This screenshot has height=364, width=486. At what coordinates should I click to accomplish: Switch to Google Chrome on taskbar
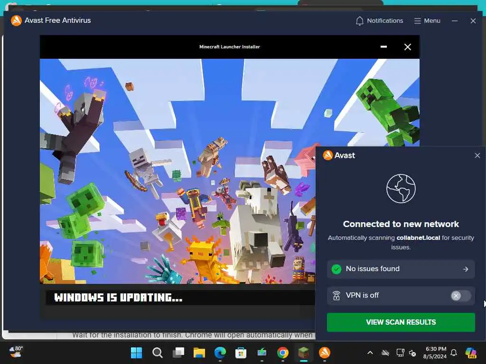point(283,353)
